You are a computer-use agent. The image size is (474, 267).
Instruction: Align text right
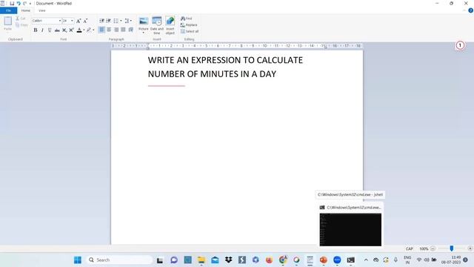pos(116,30)
